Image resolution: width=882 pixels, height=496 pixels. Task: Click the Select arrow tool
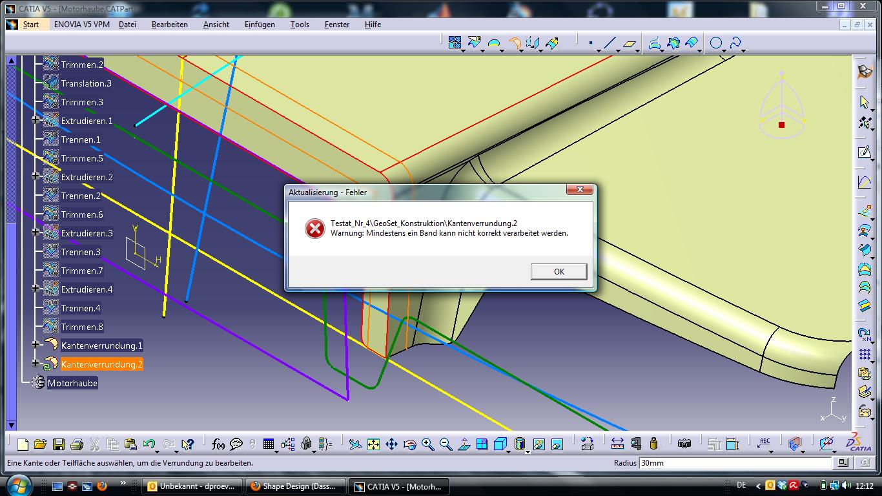865,102
